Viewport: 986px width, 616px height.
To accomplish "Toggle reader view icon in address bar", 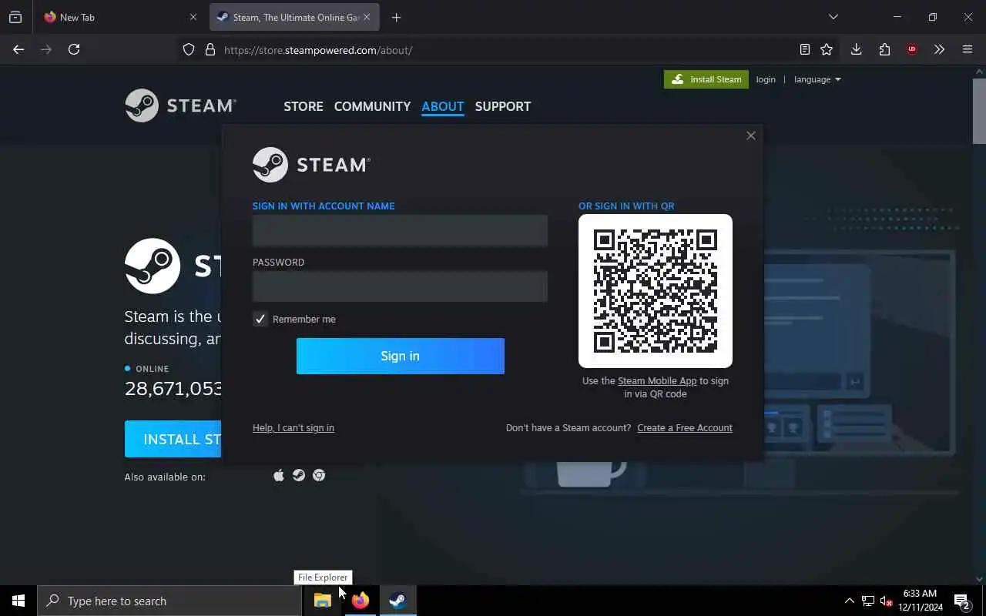I will point(804,49).
